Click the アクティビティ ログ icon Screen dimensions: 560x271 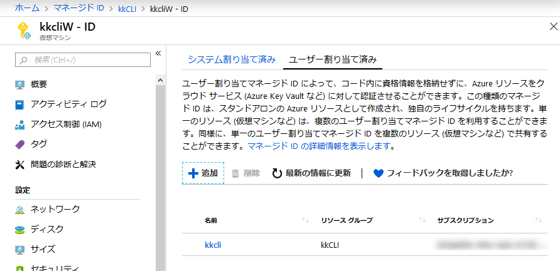click(19, 105)
